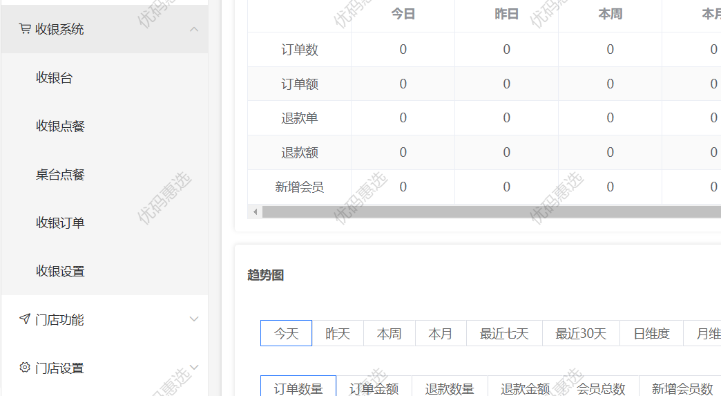The height and width of the screenshot is (396, 721).
Task: Open the 收银点餐 menu item
Action: [x=60, y=126]
